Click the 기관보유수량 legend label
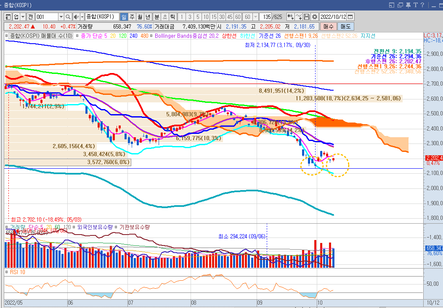 pyautogui.click(x=135, y=227)
